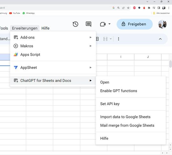Screen dimensions: 172x155
Task: Click the shortened 'tand...' font selector
Action: 5,39
